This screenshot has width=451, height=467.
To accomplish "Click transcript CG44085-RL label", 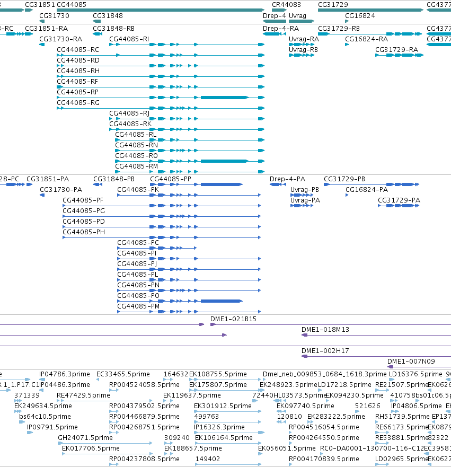I will (136, 135).
